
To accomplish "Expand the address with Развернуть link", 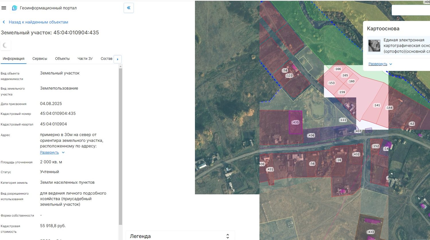I will 49,152.
